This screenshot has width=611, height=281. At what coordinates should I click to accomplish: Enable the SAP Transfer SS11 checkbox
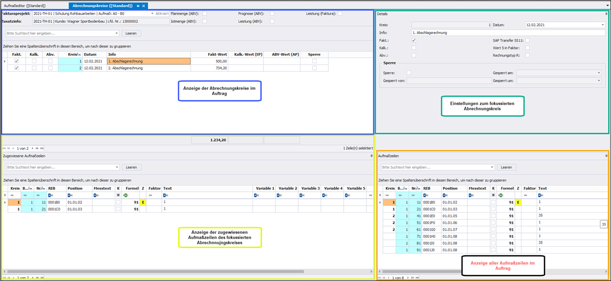pos(527,40)
